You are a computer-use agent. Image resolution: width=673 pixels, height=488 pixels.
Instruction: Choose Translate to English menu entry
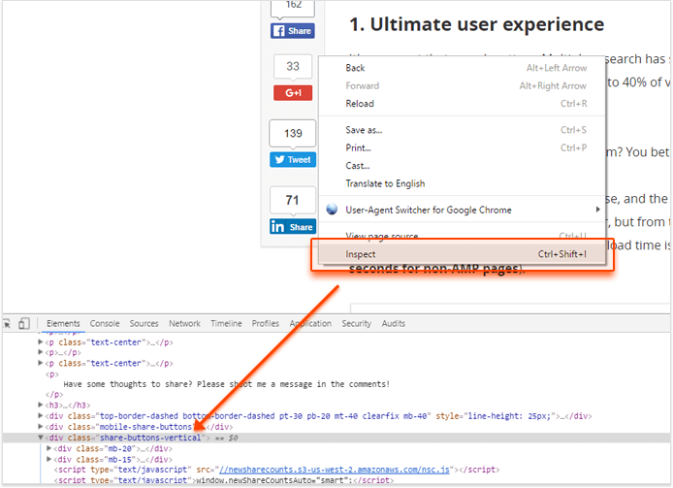[462, 184]
